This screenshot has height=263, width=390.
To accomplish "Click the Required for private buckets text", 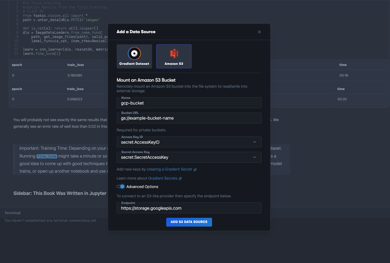I will [x=141, y=130].
